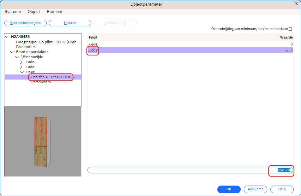The height and width of the screenshot is (196, 301).
Task: Open the Kleuren button
Action: (x=70, y=23)
